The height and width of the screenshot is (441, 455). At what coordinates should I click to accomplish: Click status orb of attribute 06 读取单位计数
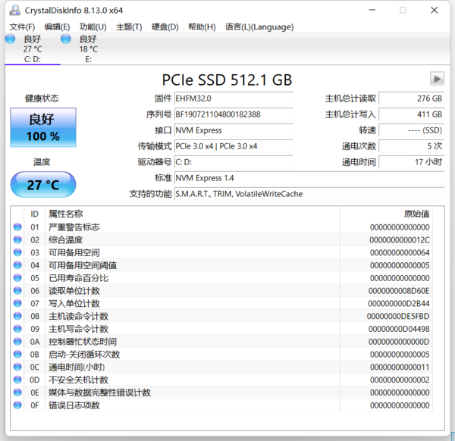click(x=17, y=290)
